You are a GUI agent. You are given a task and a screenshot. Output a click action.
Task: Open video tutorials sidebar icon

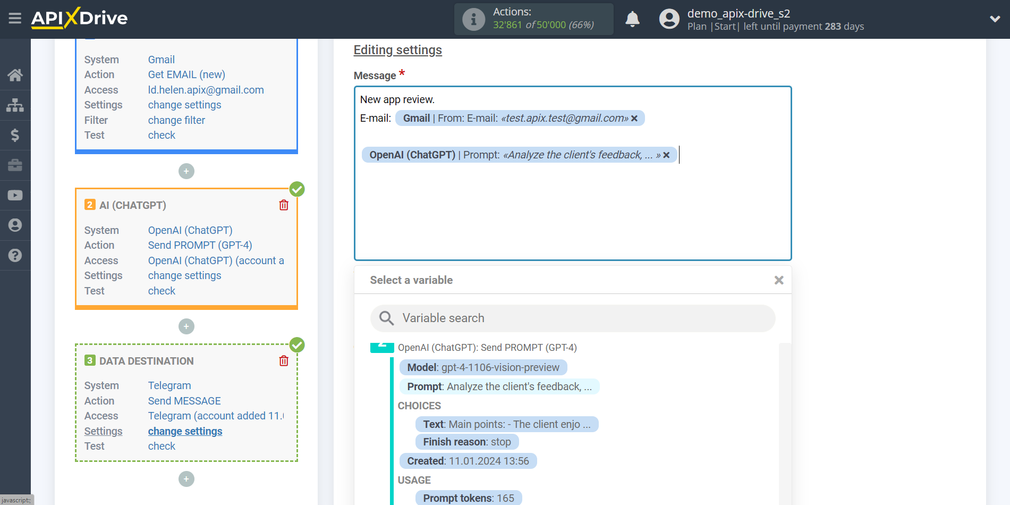click(15, 195)
